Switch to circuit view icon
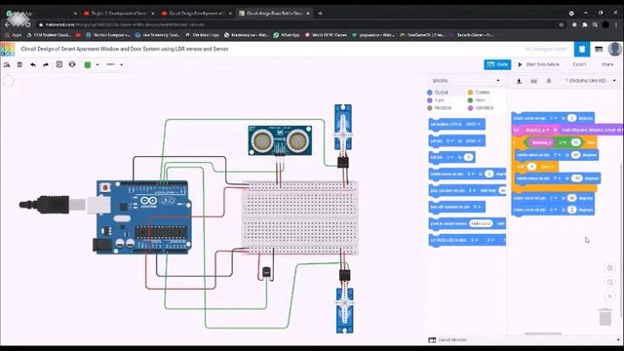Viewport: 624px width, 351px height. click(x=582, y=50)
